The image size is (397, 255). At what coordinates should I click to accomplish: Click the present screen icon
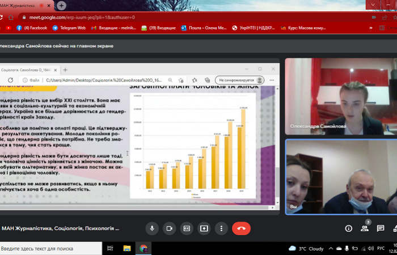pyautogui.click(x=204, y=228)
